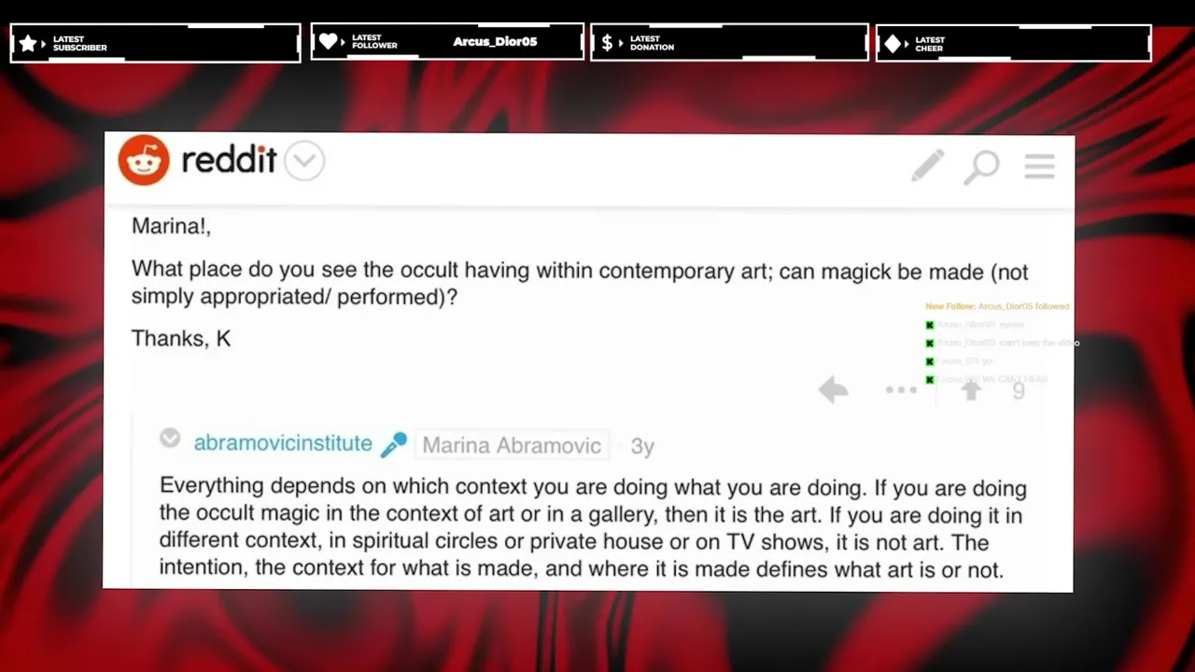
Task: Click the diamond icon in Latest Cheer panel
Action: (893, 44)
